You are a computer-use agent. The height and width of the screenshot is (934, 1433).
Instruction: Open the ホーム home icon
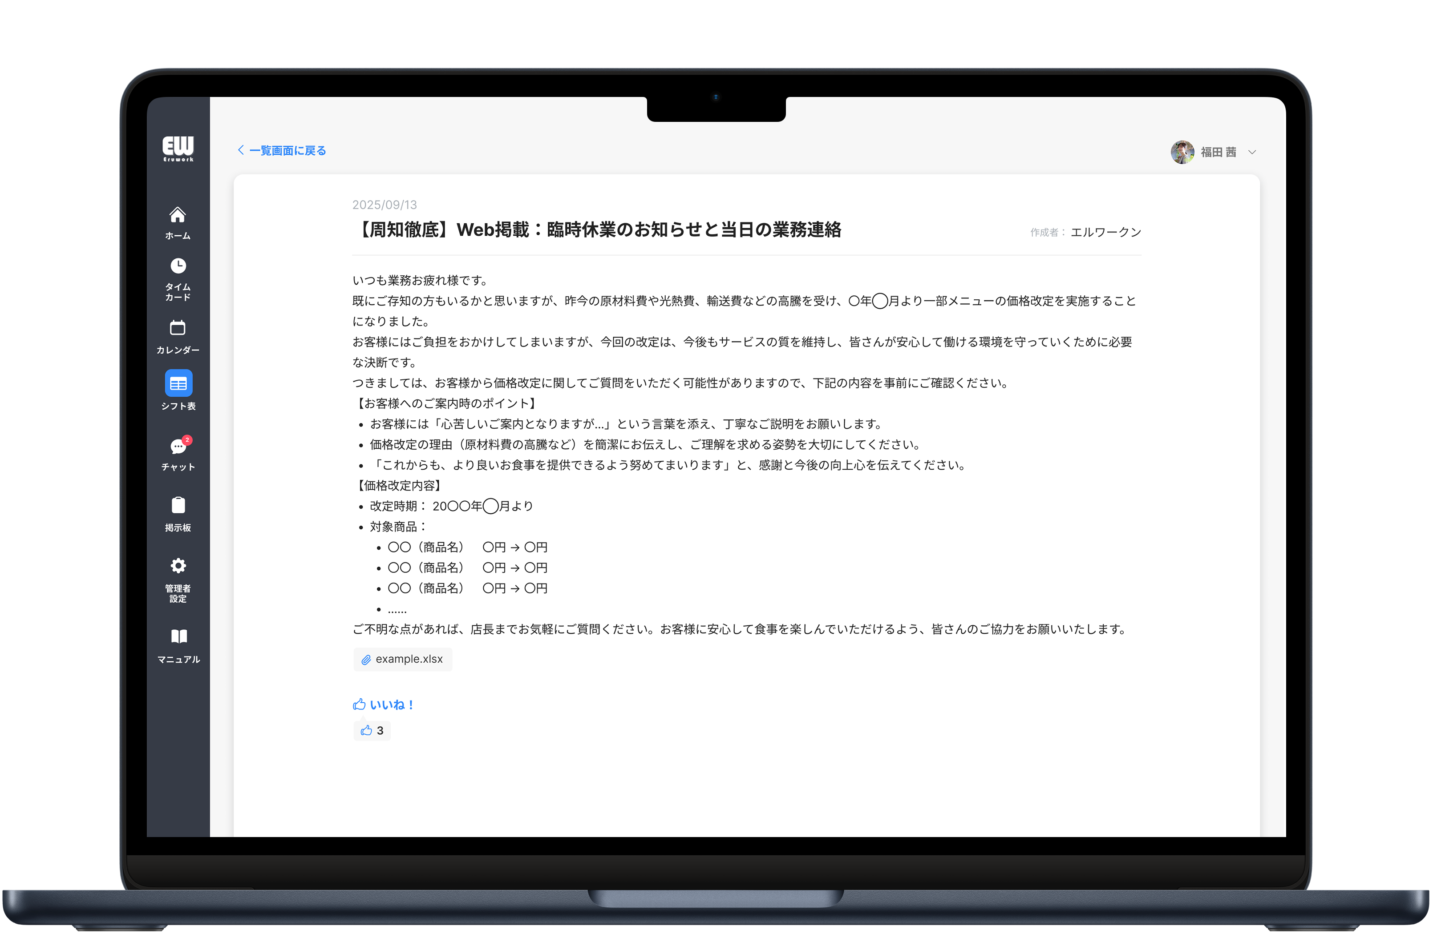tap(178, 215)
